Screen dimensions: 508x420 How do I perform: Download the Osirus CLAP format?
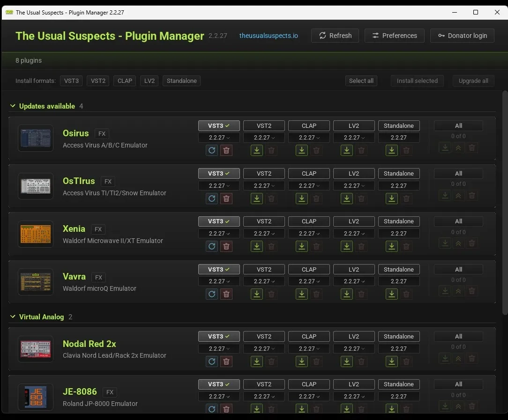tap(302, 150)
